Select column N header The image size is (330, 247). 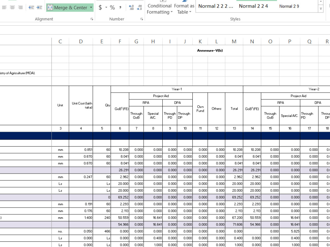click(x=252, y=41)
